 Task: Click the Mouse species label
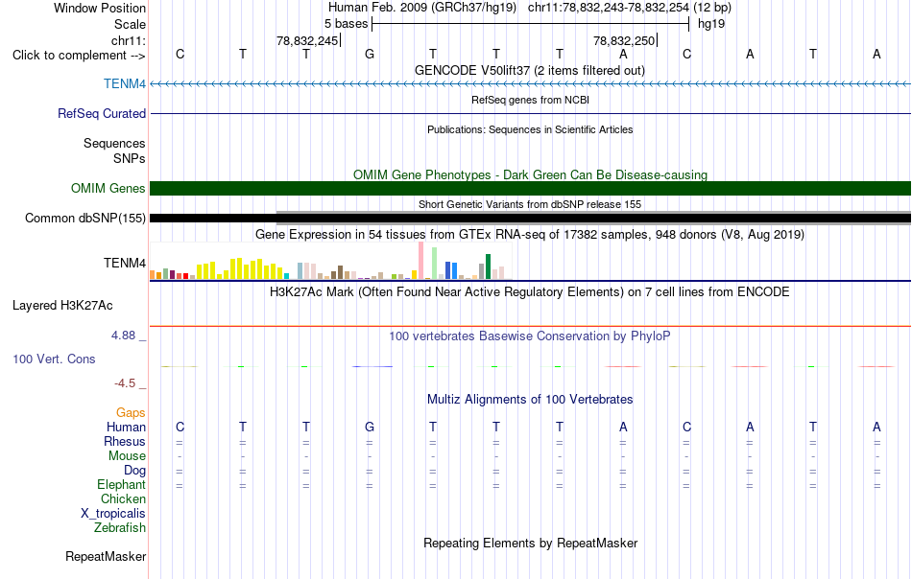pos(127,456)
